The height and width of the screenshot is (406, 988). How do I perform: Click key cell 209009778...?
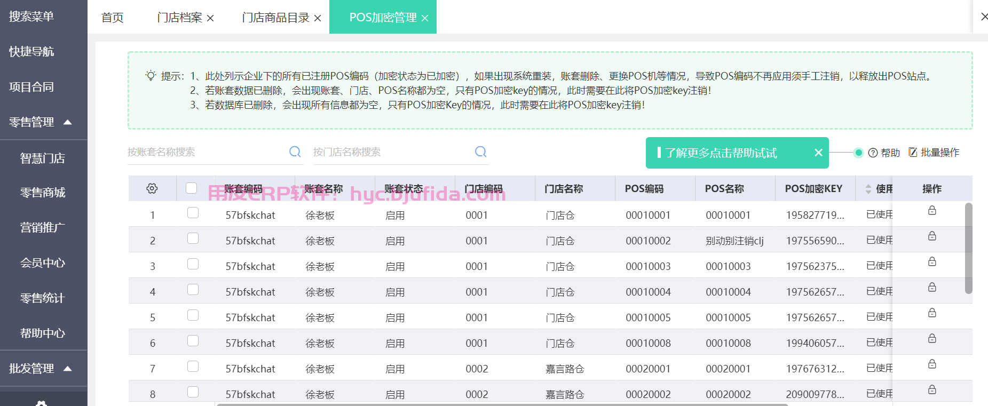815,395
